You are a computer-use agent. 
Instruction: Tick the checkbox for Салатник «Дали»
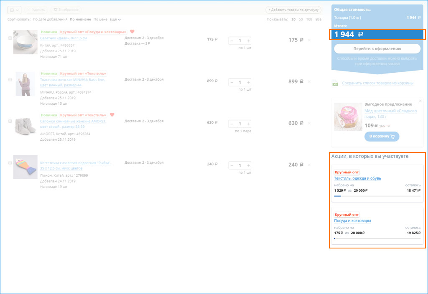pos(10,38)
